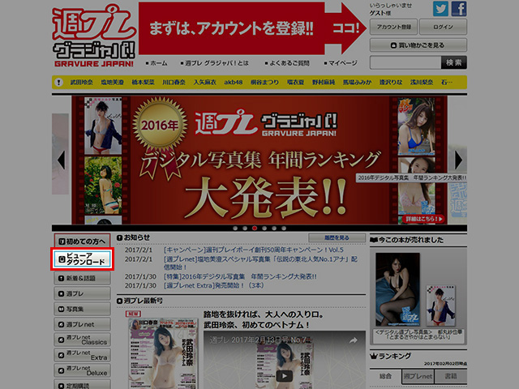
Task: Select the akb48 tag
Action: coord(234,82)
